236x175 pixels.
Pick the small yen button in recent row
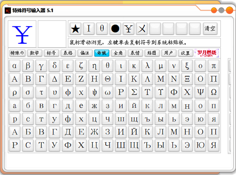129,28
